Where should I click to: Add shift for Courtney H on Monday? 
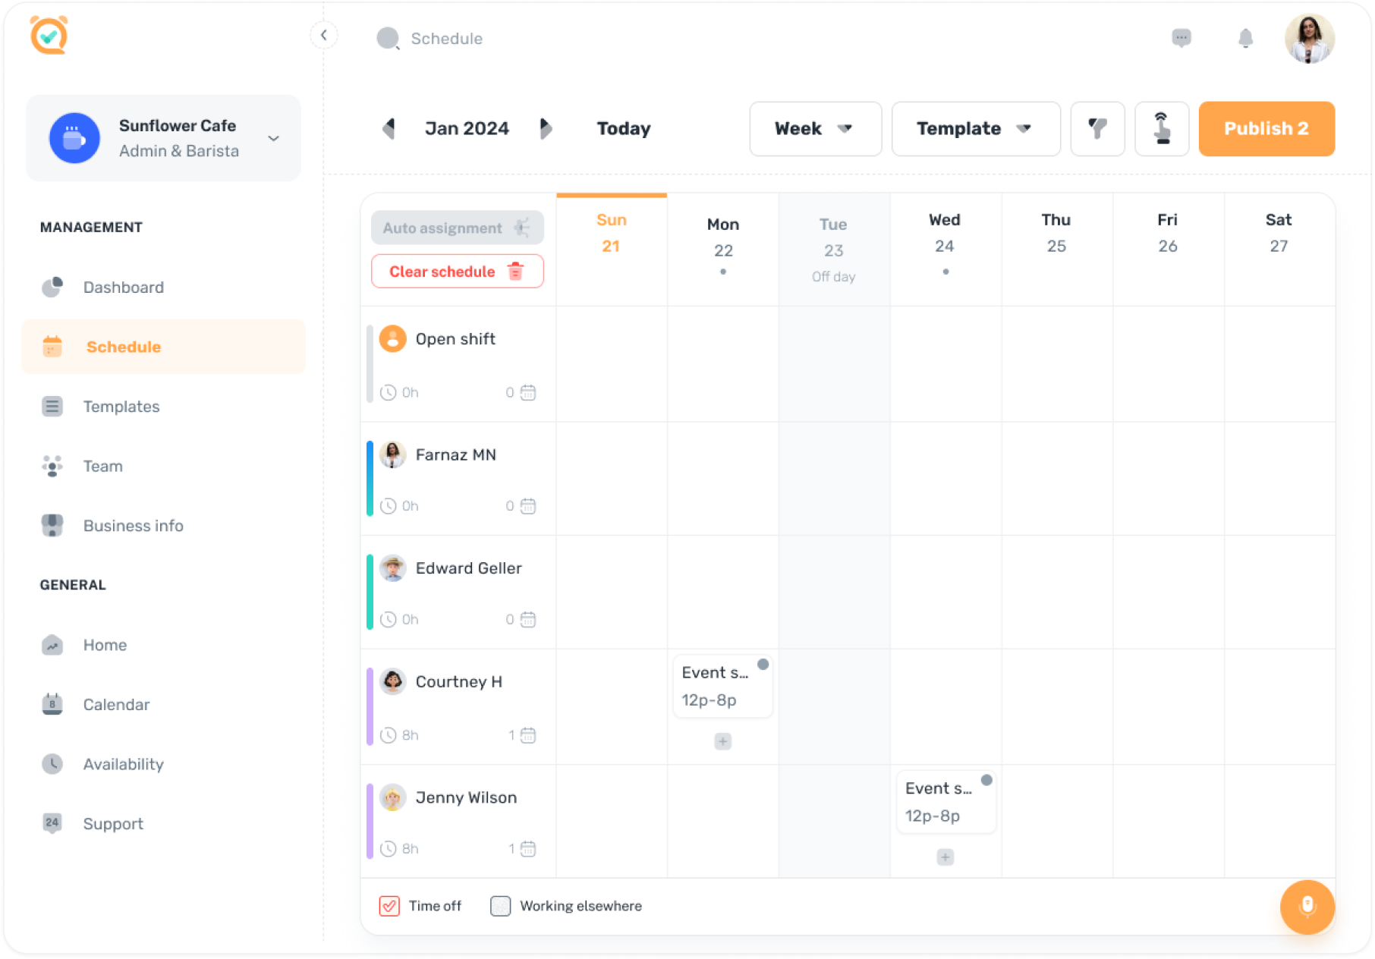(722, 741)
